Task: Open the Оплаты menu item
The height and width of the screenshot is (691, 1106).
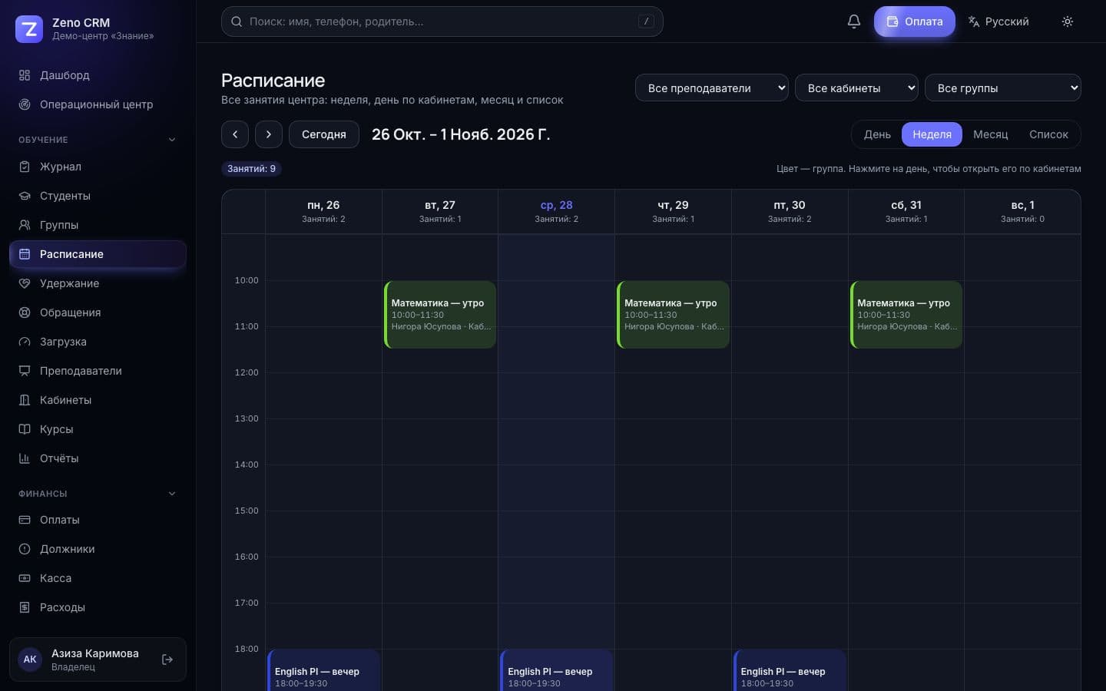Action: point(98,520)
